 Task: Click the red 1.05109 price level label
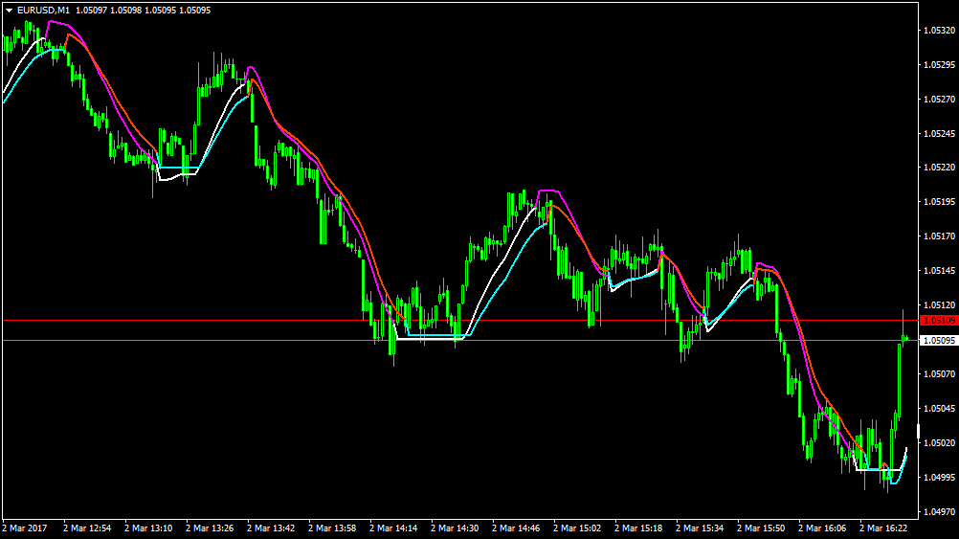click(x=940, y=321)
